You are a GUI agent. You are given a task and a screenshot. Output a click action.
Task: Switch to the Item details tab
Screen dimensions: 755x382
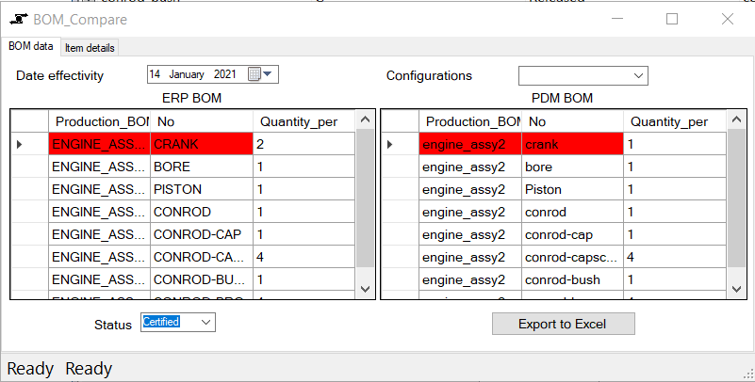coord(90,48)
